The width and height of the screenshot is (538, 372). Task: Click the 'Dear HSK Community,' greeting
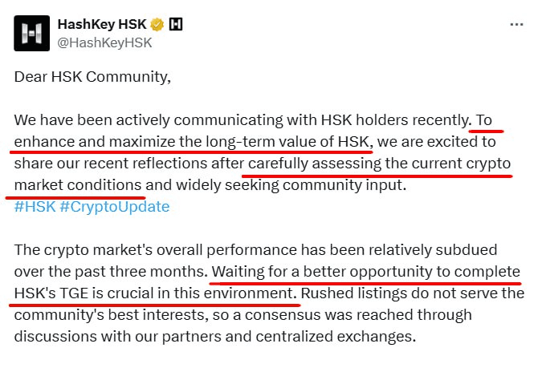pos(92,77)
